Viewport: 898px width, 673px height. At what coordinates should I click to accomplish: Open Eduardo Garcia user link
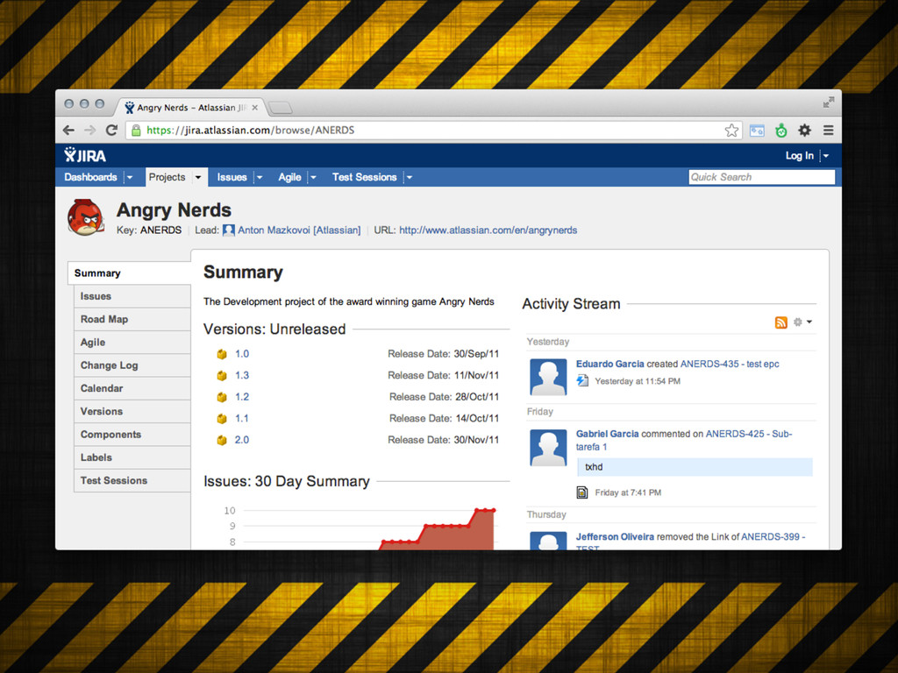pos(610,364)
